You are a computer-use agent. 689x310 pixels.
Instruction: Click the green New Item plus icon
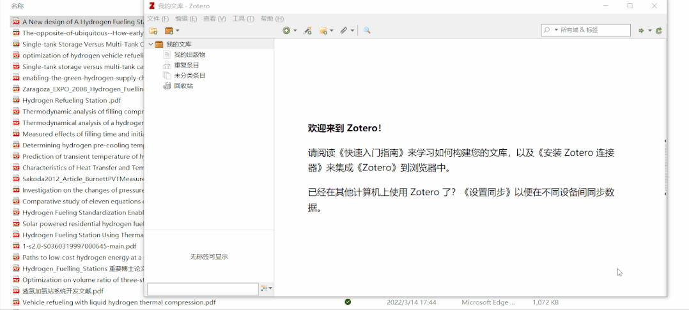[x=286, y=31]
